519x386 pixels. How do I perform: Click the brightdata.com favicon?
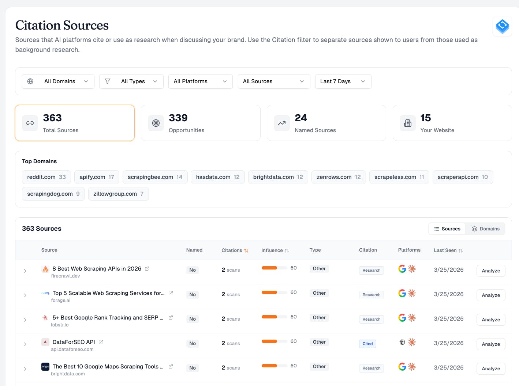point(45,367)
